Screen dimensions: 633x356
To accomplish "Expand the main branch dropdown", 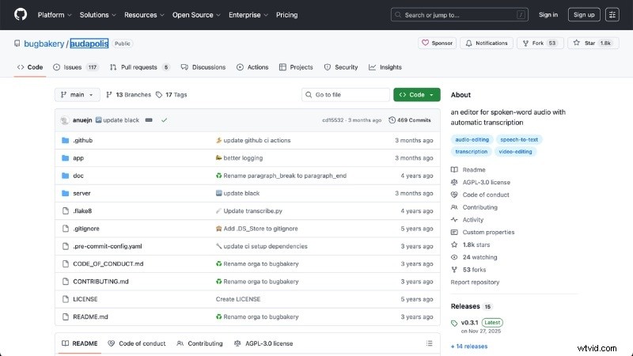I will pos(77,95).
